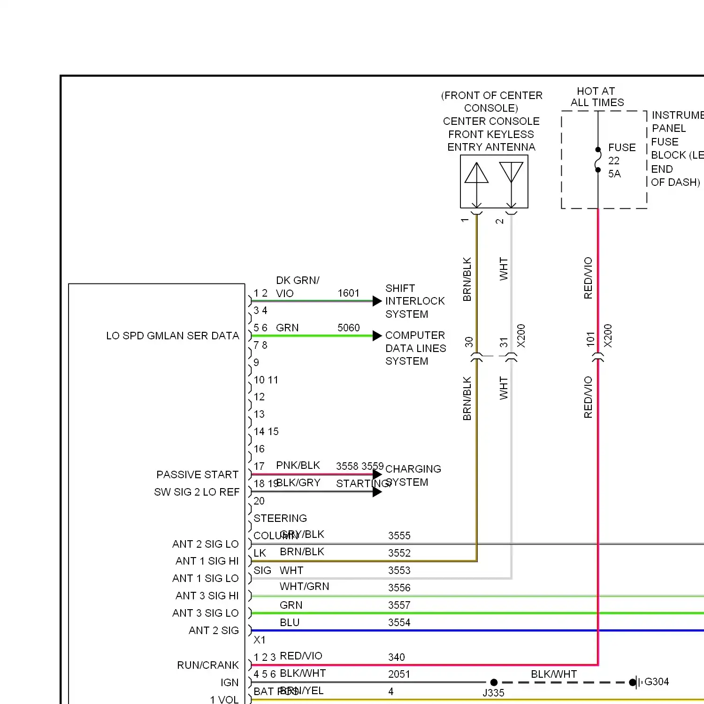Click the pin label 20
The width and height of the screenshot is (704, 704).
(x=259, y=501)
